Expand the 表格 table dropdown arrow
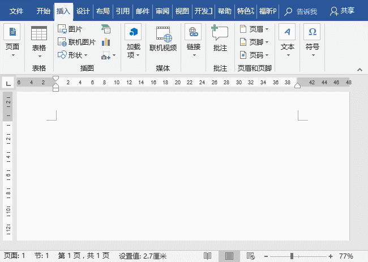The width and height of the screenshot is (368, 262). [x=40, y=56]
